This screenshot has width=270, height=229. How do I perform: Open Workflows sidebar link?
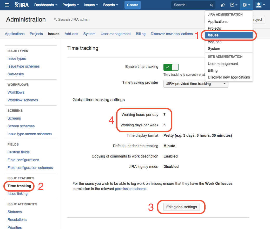16,93
